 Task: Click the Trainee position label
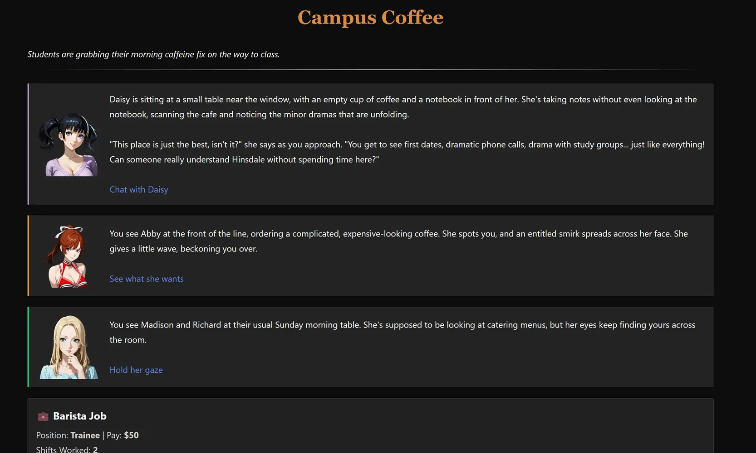tap(85, 435)
